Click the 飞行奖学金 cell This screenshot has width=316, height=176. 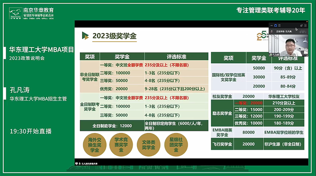point(222,144)
